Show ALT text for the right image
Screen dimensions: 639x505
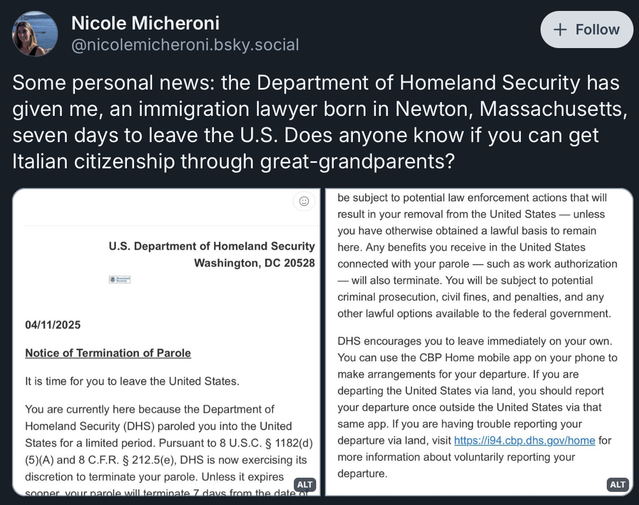(x=618, y=484)
